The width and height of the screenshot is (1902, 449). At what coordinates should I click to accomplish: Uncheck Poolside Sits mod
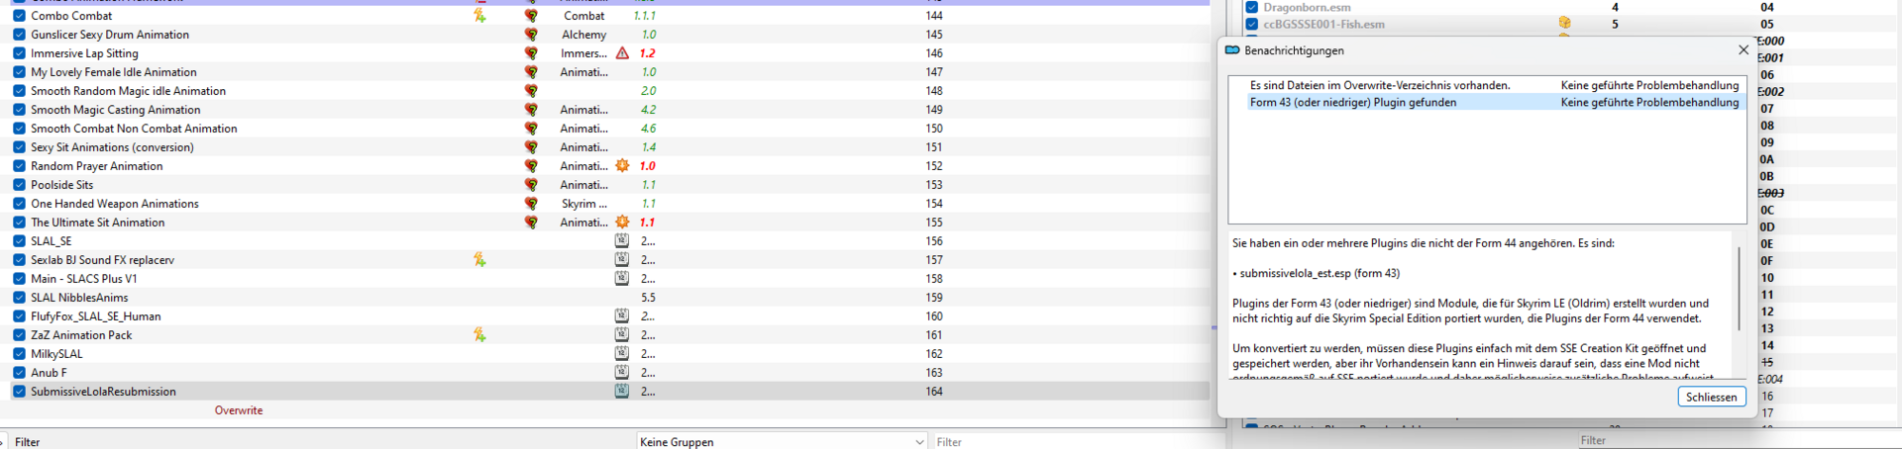pyautogui.click(x=19, y=185)
